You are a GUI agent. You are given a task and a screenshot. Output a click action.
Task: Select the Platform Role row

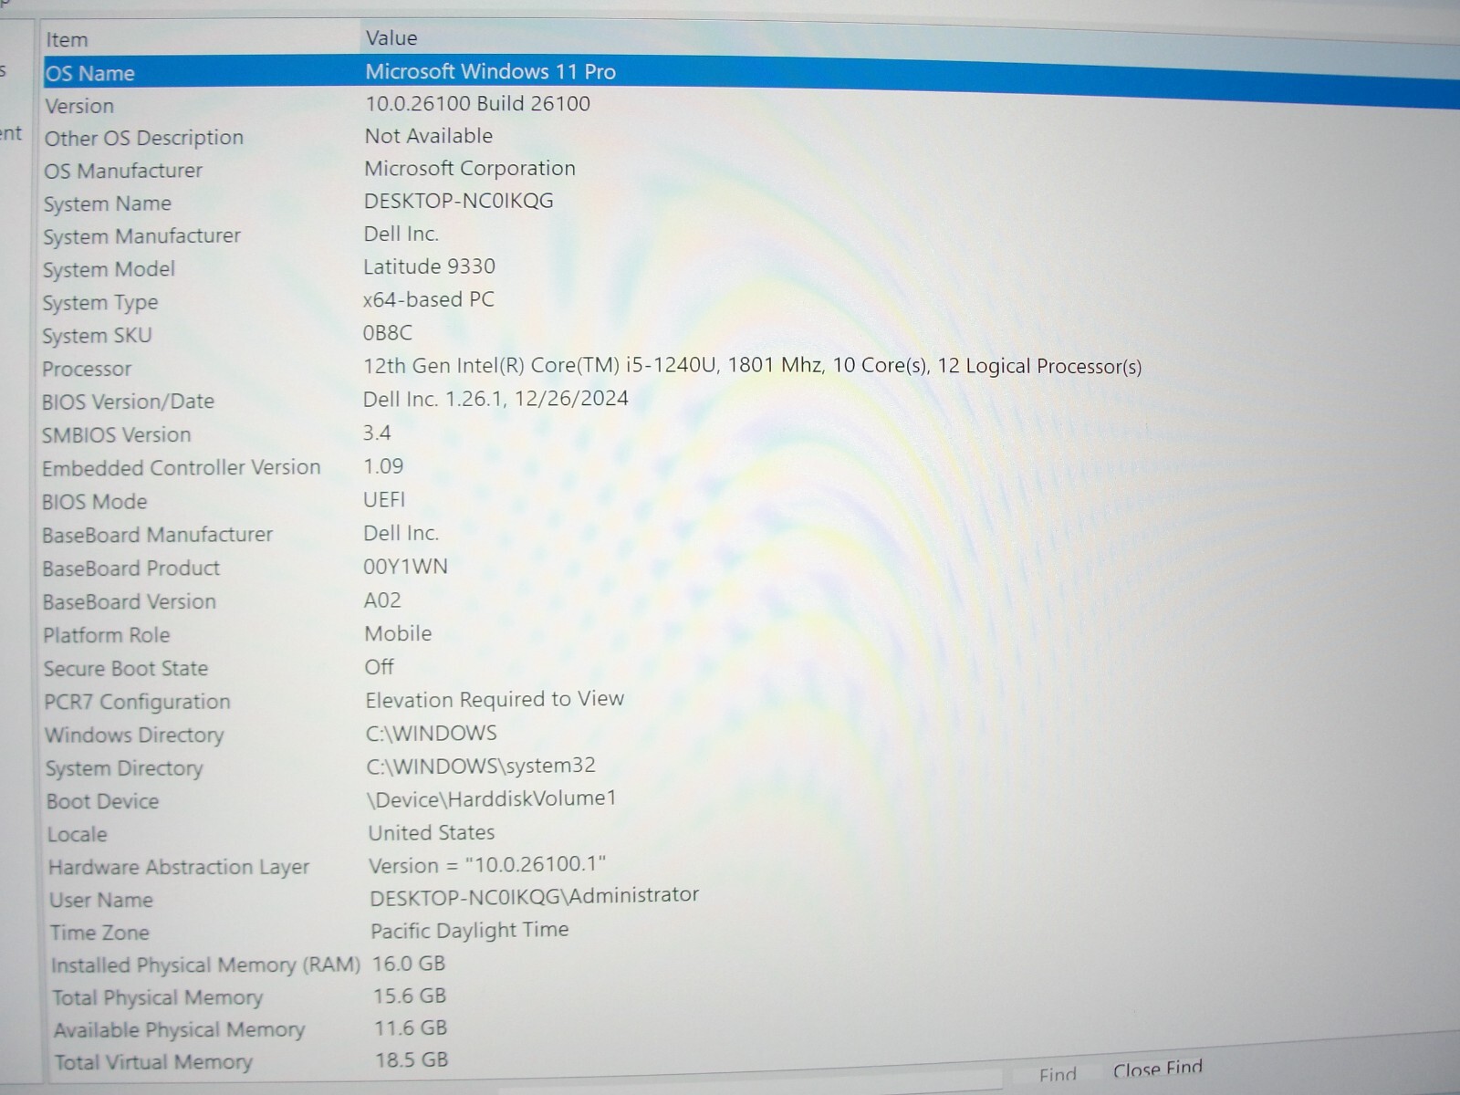[x=106, y=635]
